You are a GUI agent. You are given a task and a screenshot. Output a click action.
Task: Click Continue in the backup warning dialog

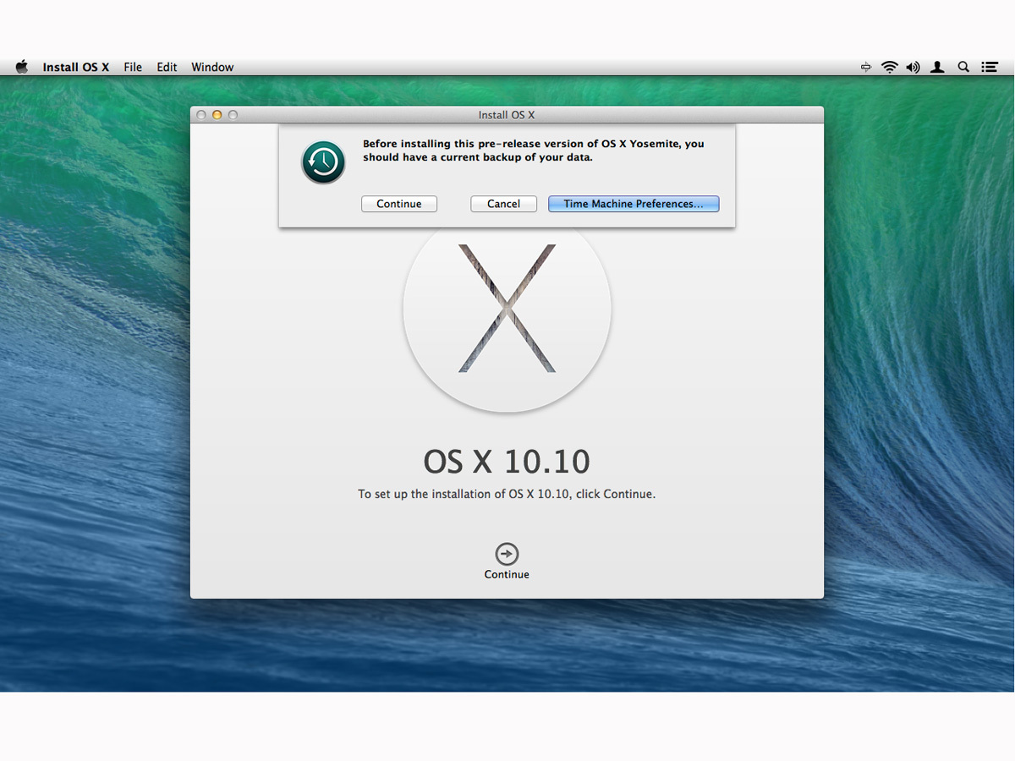(399, 204)
